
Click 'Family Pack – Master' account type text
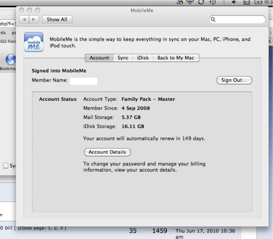148,99
